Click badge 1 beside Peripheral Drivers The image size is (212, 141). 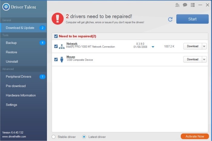[42, 77]
